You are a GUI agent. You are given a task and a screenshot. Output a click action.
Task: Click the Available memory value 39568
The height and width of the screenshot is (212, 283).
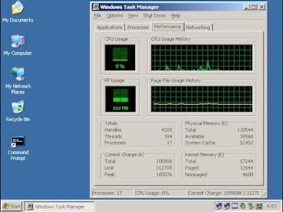[x=246, y=136]
